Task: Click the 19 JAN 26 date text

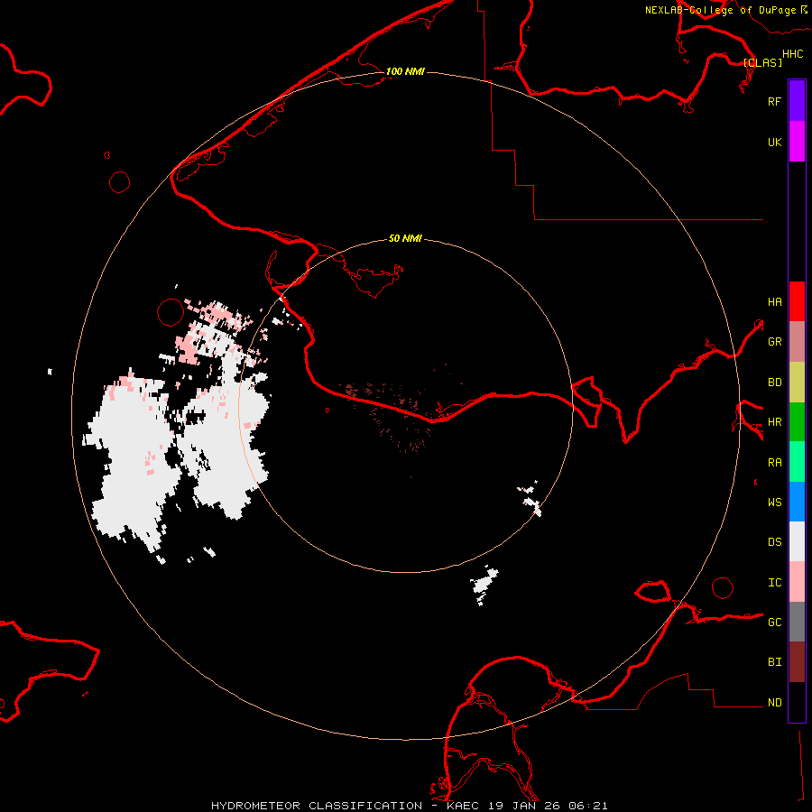Action: [524, 806]
